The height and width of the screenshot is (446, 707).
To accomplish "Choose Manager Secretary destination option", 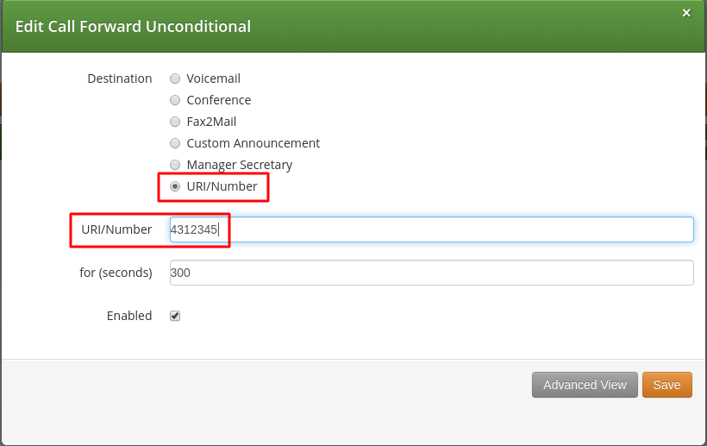I will click(175, 165).
